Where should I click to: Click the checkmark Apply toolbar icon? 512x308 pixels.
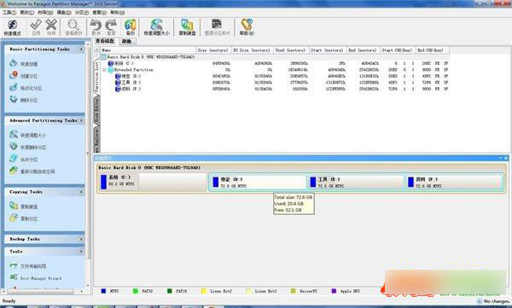(x=36, y=27)
